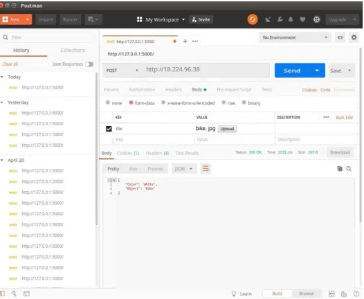Copy response with clipboard icon
Screen dimensions: 364x299
point(340,169)
